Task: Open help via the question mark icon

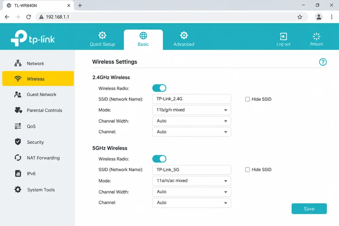Action: click(323, 62)
